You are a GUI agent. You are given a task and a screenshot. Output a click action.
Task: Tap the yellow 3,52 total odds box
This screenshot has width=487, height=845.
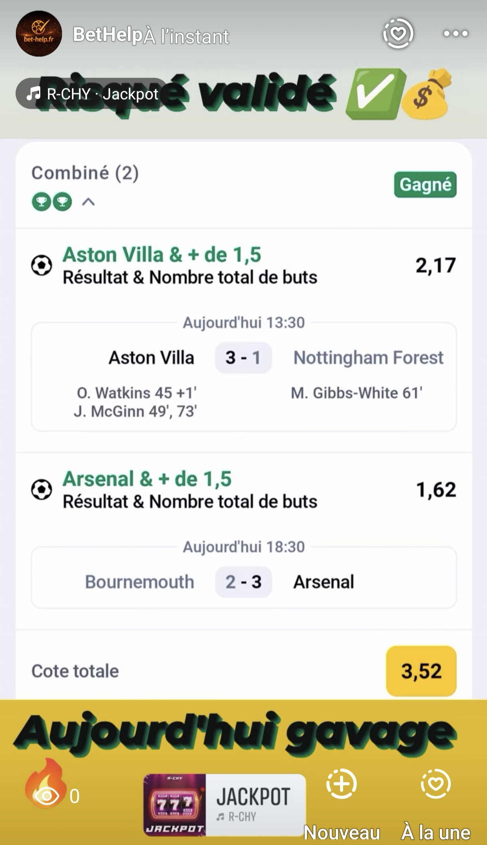click(421, 671)
